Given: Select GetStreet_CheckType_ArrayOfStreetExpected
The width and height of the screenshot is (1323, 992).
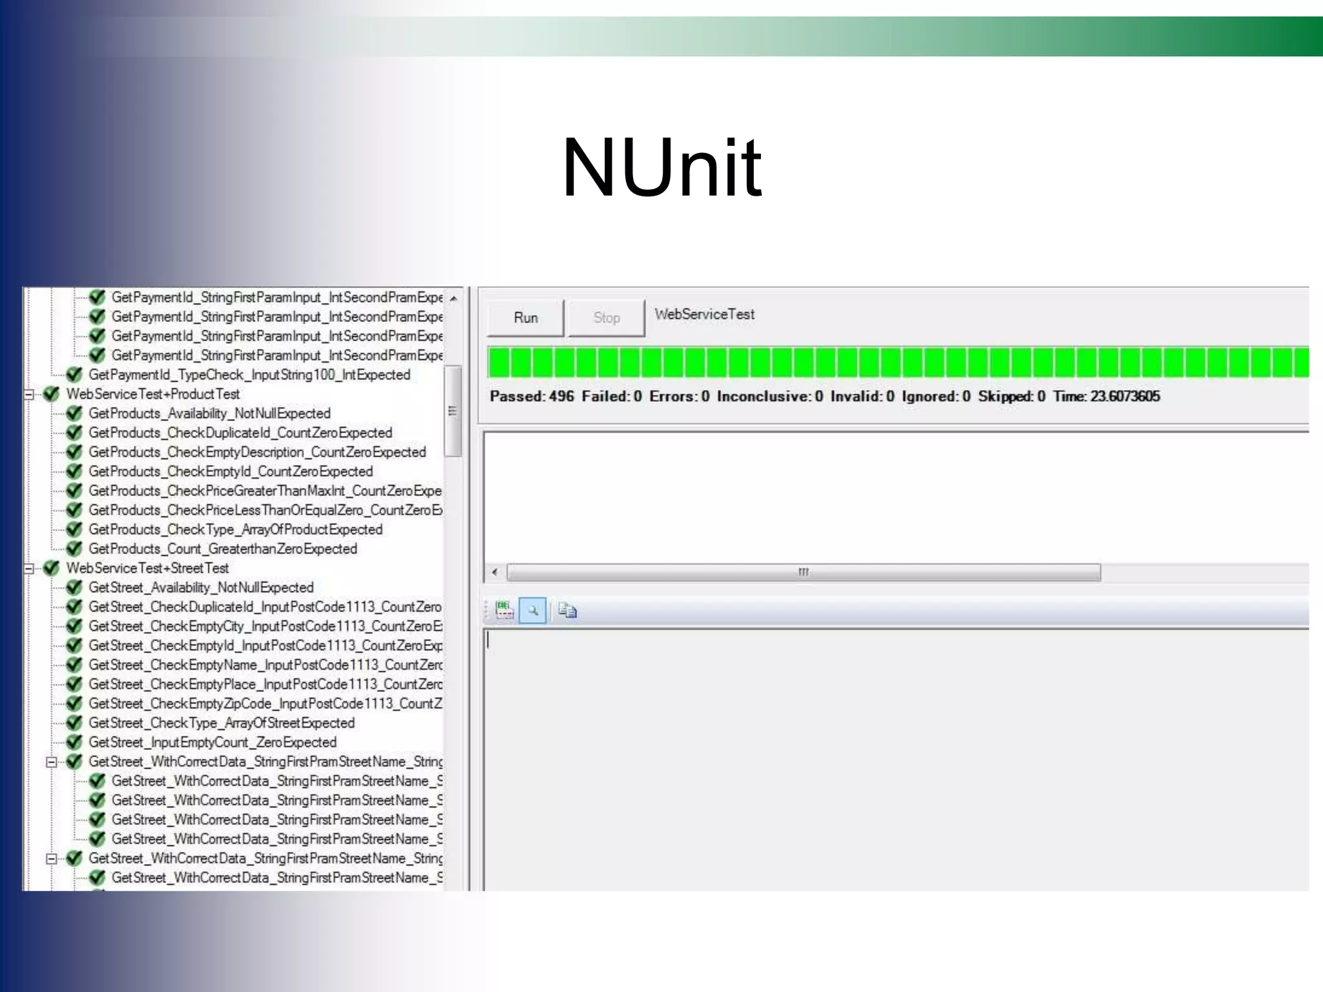Looking at the screenshot, I should click(222, 724).
